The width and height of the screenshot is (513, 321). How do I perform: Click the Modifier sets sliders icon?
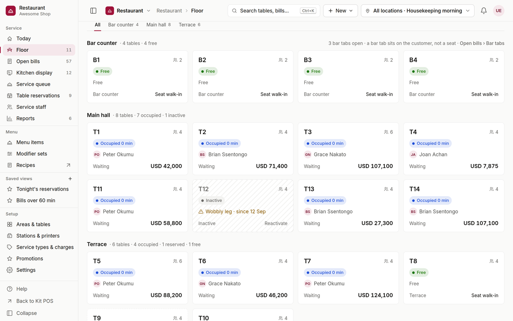pyautogui.click(x=10, y=154)
